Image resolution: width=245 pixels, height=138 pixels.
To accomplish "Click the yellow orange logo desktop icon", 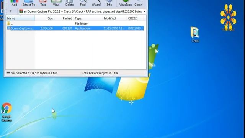I will click(x=228, y=18).
